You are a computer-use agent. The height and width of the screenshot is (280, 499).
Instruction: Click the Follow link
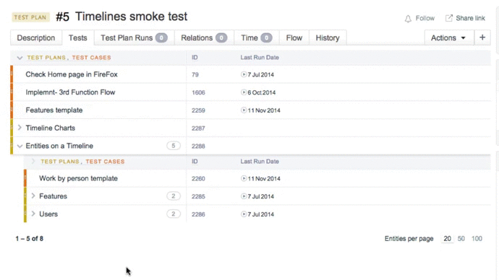click(x=425, y=18)
